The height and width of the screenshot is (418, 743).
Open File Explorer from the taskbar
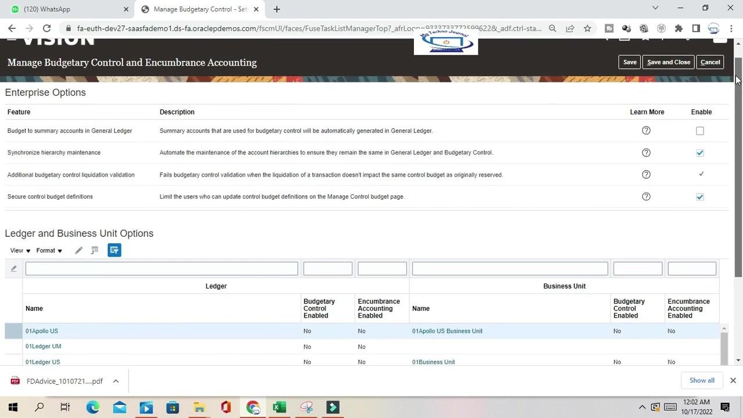coord(199,408)
